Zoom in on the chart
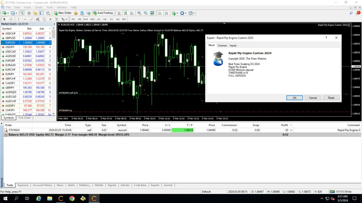362x203 pixels. (x=139, y=13)
